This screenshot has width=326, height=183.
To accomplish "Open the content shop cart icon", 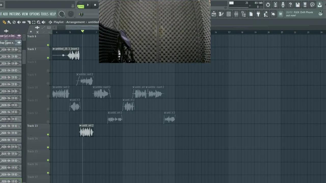I will [280, 14].
